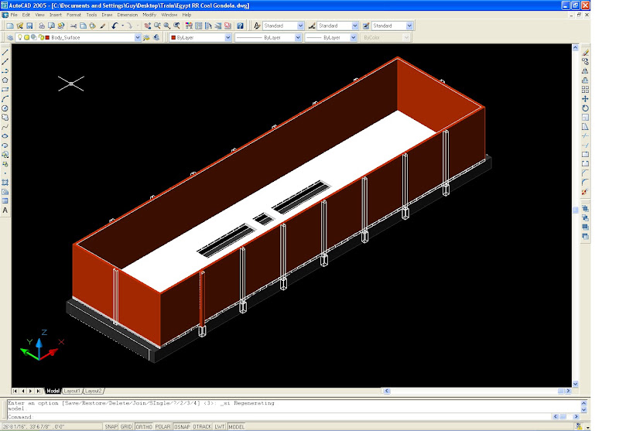Image resolution: width=619 pixels, height=431 pixels.
Task: Select the Multiline Text tool
Action: click(x=5, y=210)
